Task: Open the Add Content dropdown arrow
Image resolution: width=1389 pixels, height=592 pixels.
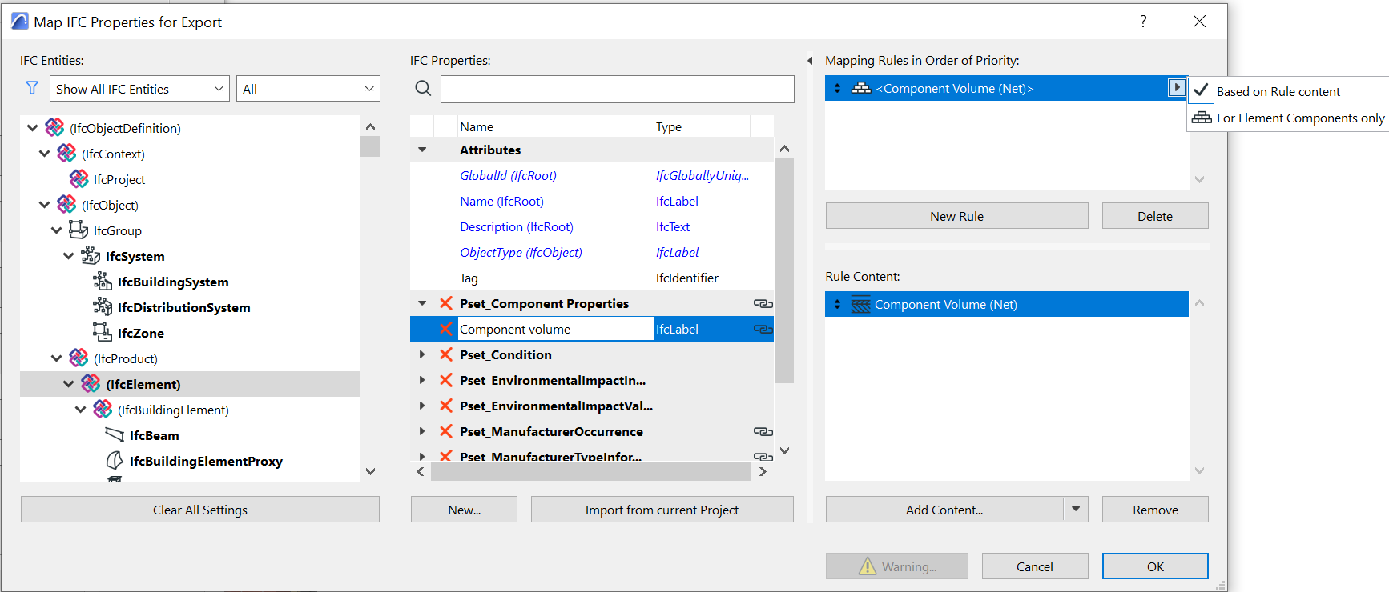Action: (1076, 509)
